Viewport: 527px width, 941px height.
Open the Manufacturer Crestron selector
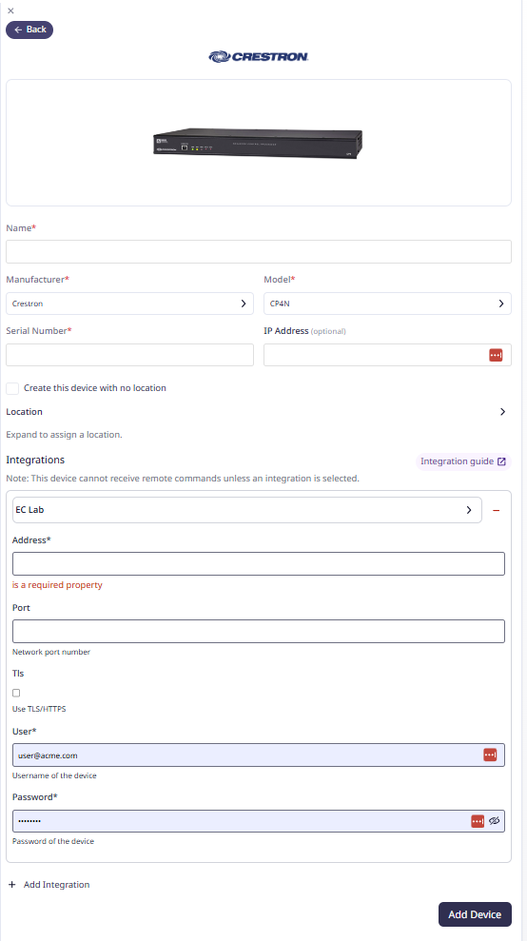click(x=129, y=304)
